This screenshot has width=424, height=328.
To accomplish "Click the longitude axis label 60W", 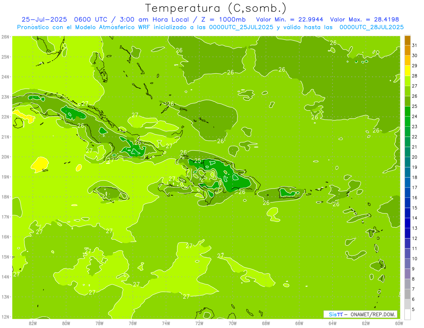I will pos(399,323).
